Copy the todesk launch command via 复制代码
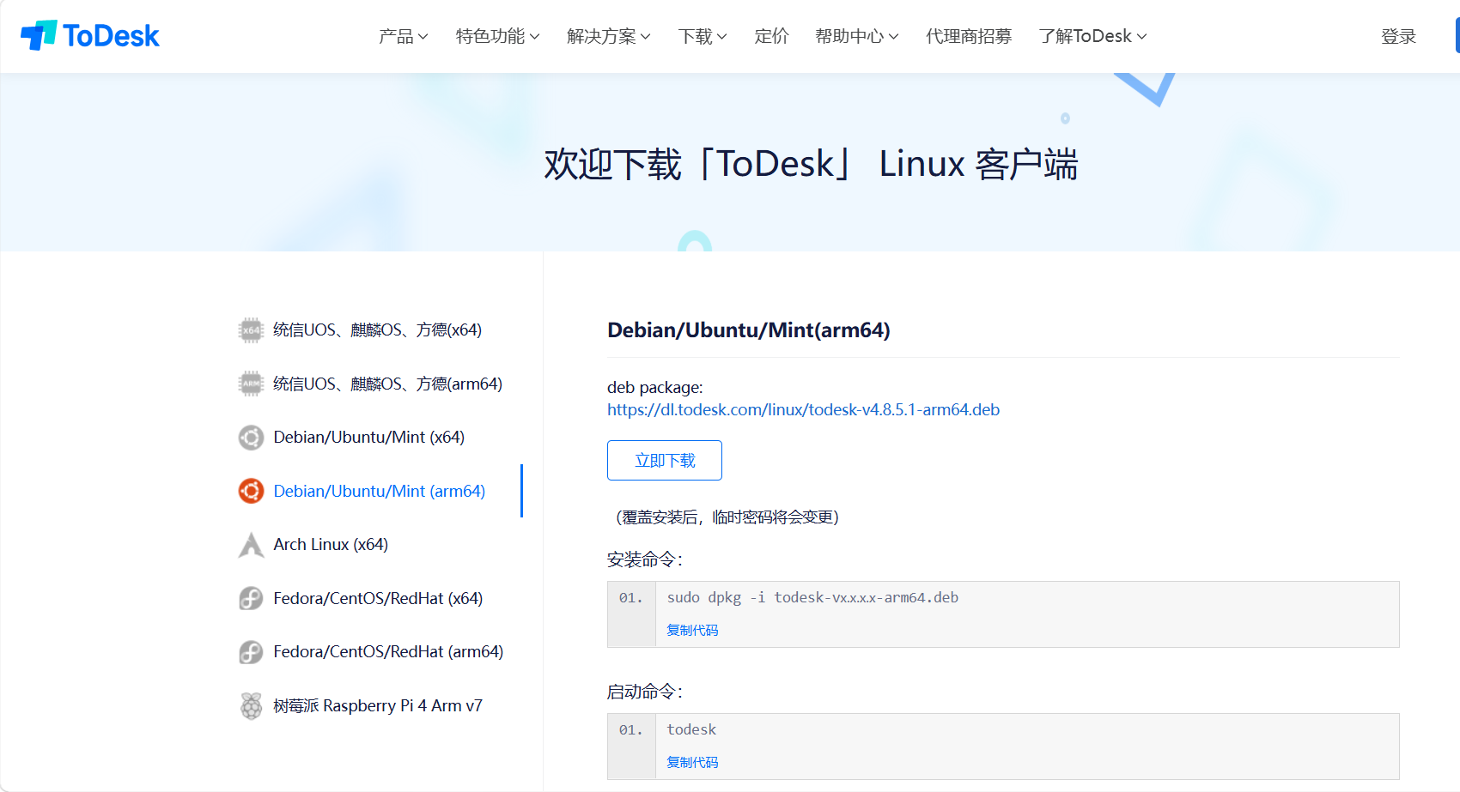1460x792 pixels. pyautogui.click(x=692, y=762)
